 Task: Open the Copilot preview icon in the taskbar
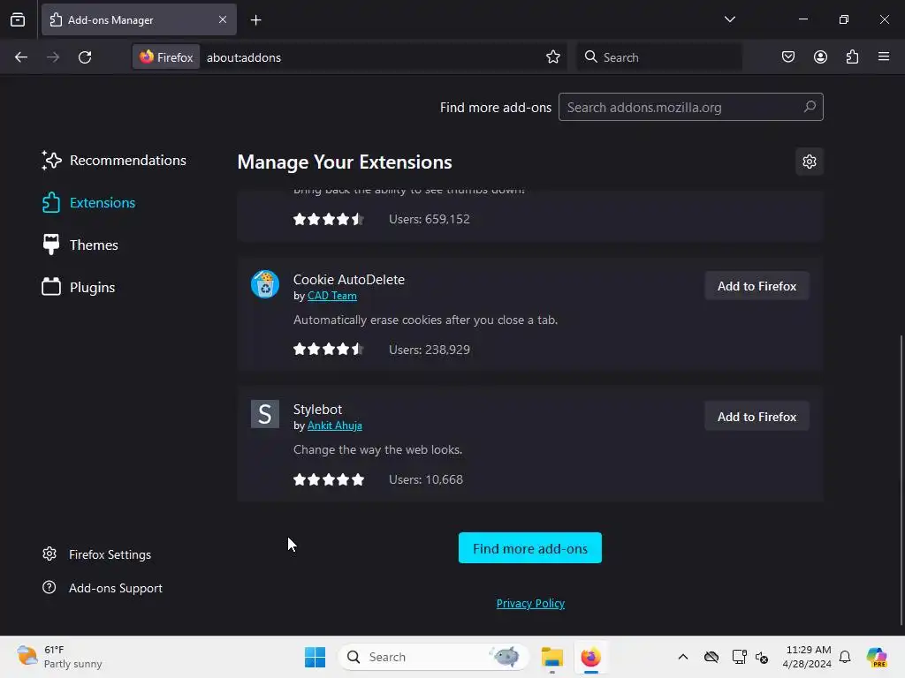[x=877, y=657]
